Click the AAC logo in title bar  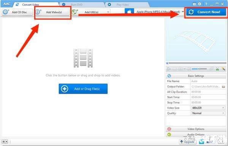tap(7, 4)
